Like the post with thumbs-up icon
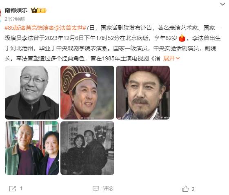This screenshot has width=229, height=195. [x=185, y=189]
